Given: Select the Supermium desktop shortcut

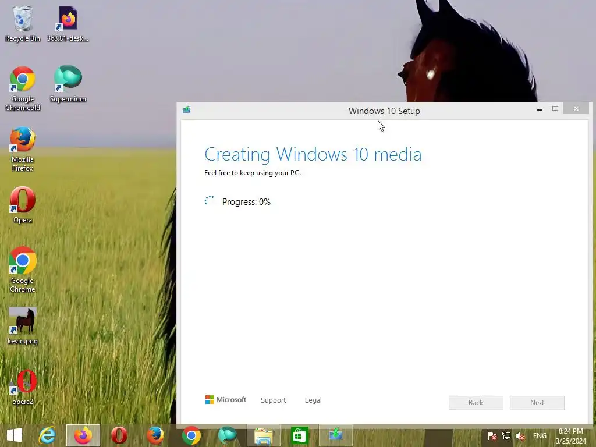Looking at the screenshot, I should tap(68, 84).
